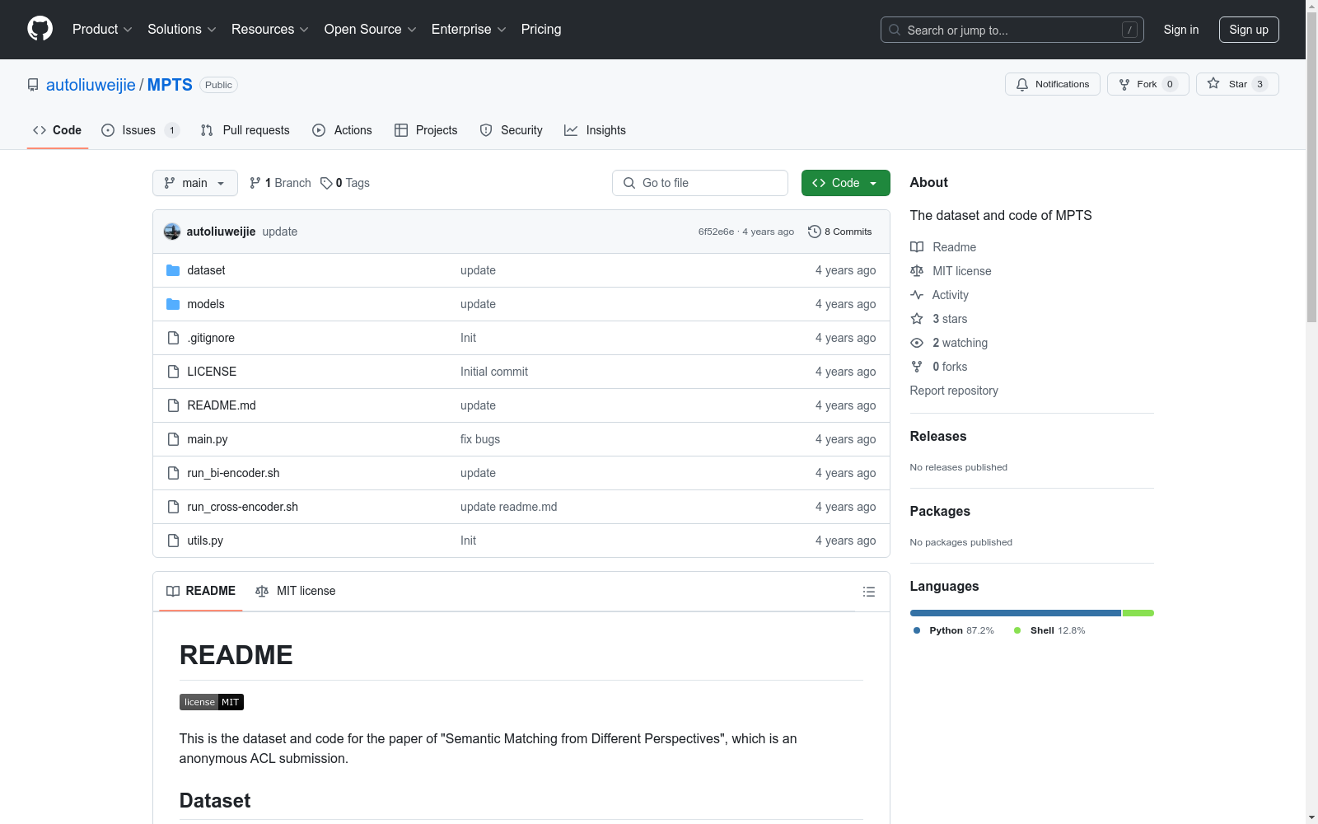The width and height of the screenshot is (1318, 824).
Task: Open the 'update readme.md' commit message
Action: click(509, 507)
